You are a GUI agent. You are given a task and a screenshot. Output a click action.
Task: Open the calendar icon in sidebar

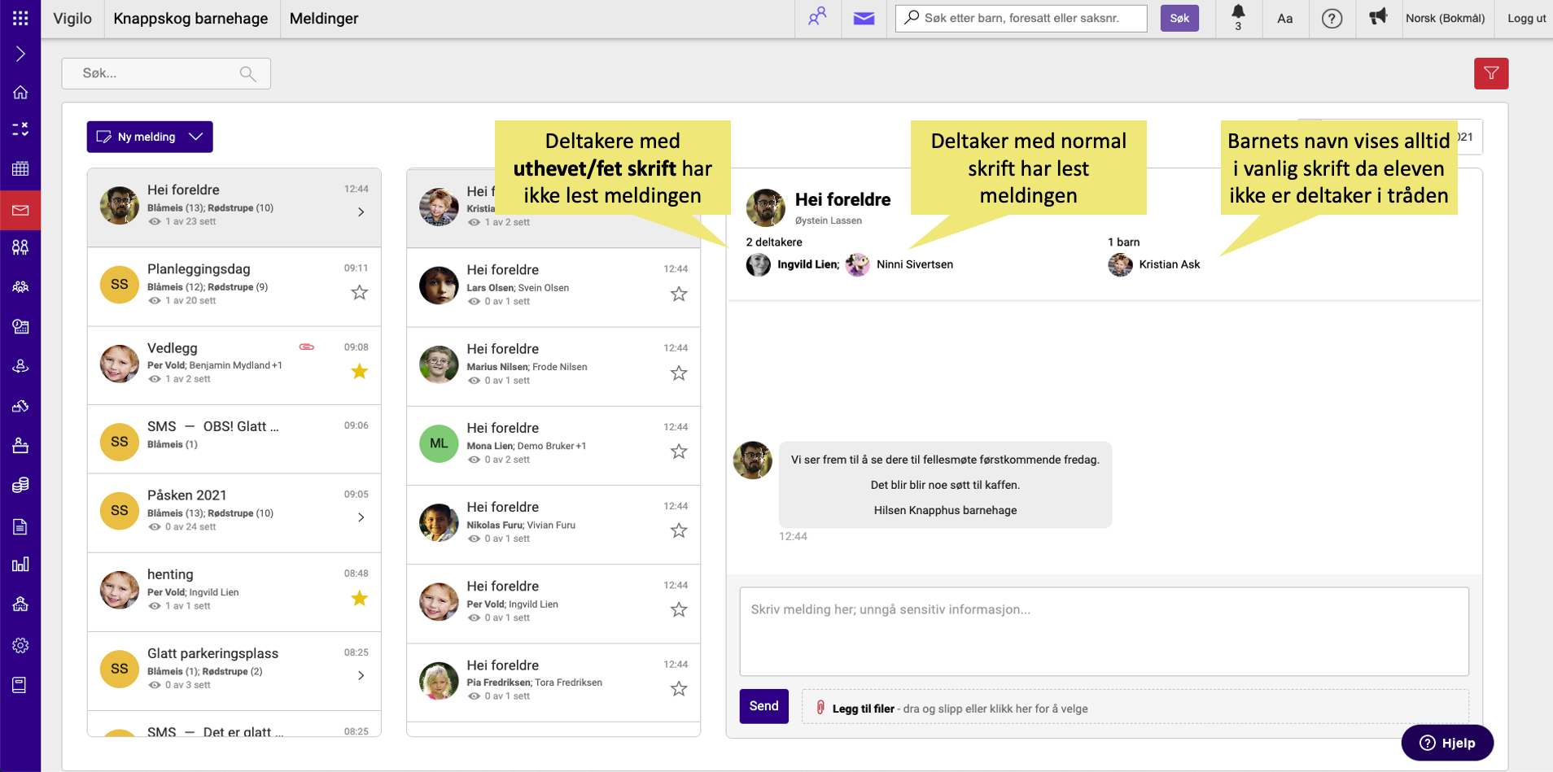20,169
